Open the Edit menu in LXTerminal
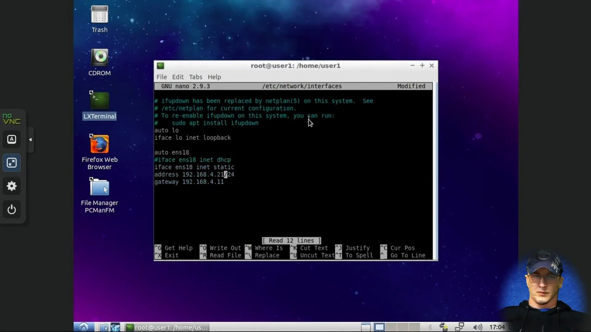The height and width of the screenshot is (332, 591). pyautogui.click(x=178, y=77)
